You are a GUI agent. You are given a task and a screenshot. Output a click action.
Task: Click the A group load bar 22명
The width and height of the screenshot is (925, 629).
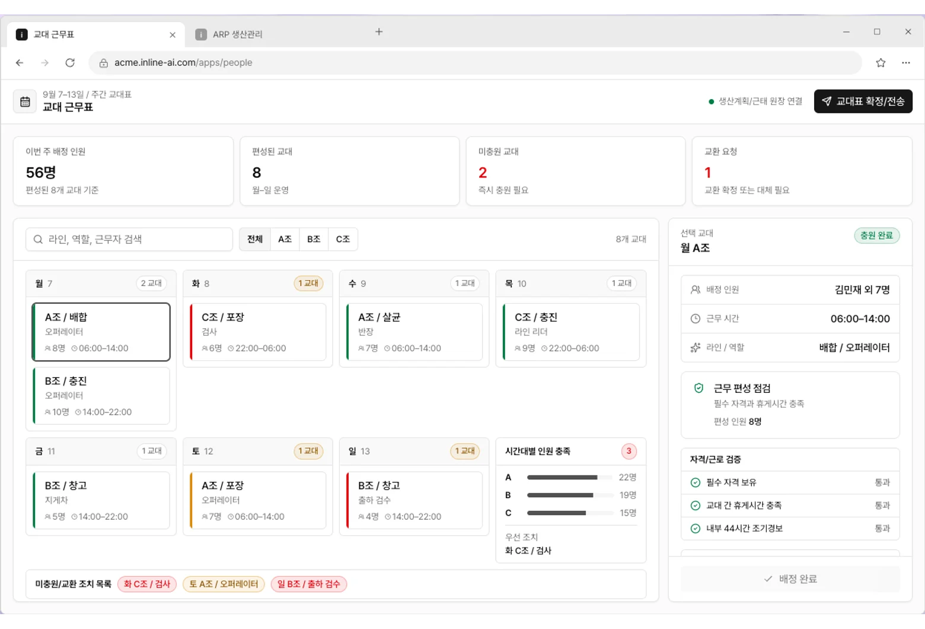pyautogui.click(x=571, y=477)
